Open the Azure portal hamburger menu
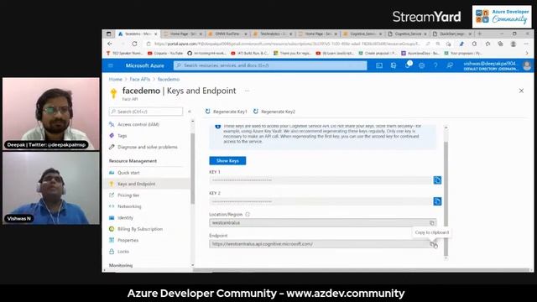The width and height of the screenshot is (537, 302). click(111, 65)
